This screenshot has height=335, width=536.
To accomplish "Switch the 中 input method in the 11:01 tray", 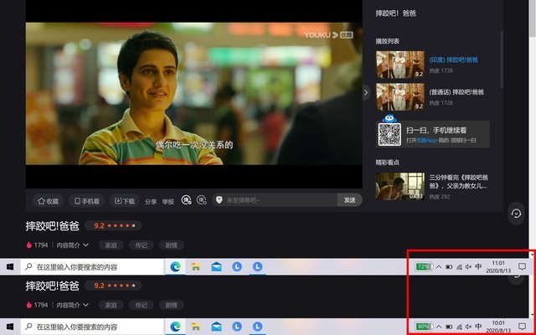I will coord(478,267).
